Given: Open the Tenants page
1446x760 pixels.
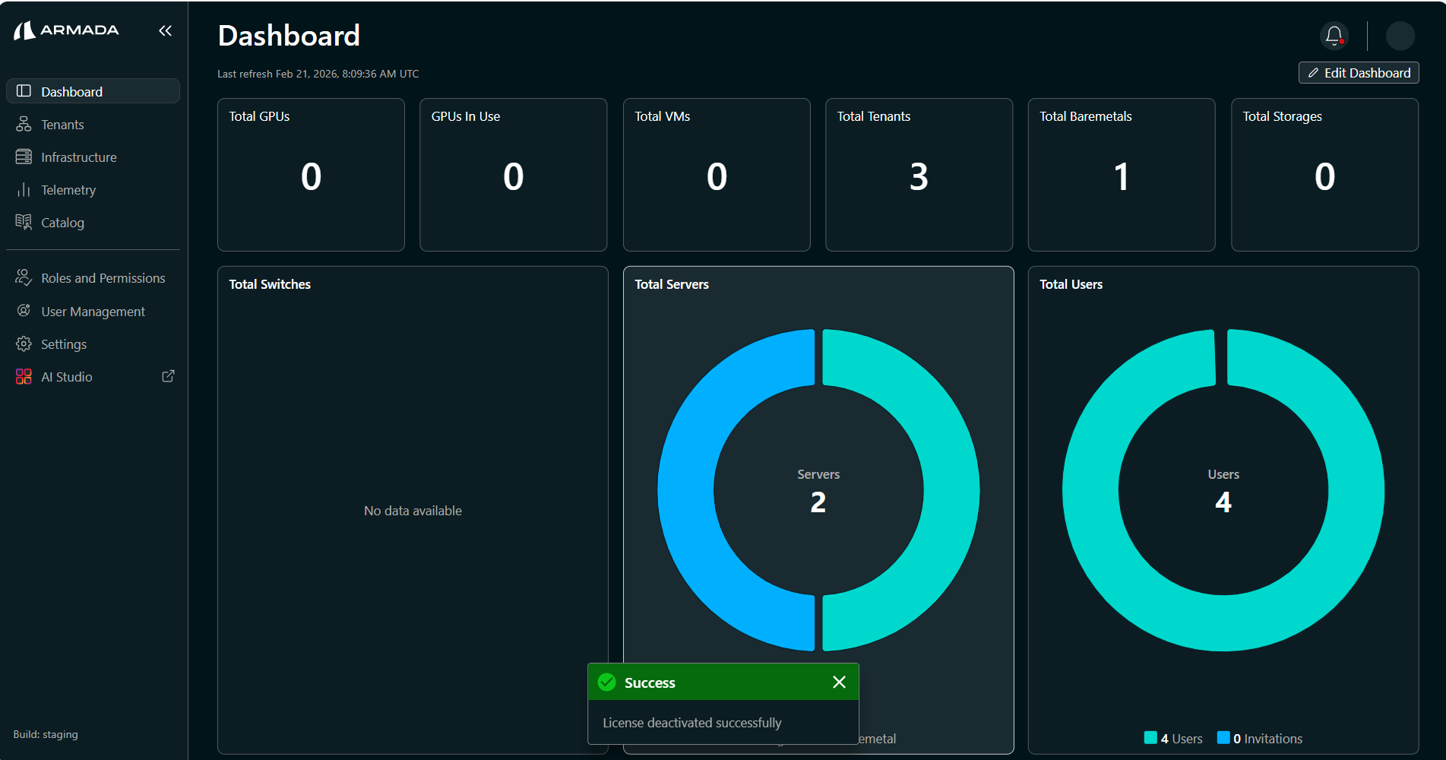Looking at the screenshot, I should click(x=62, y=125).
